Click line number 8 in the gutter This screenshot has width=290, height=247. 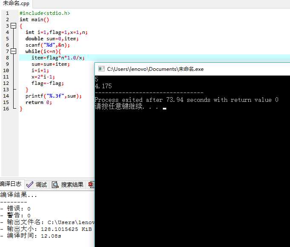pyautogui.click(x=7, y=58)
